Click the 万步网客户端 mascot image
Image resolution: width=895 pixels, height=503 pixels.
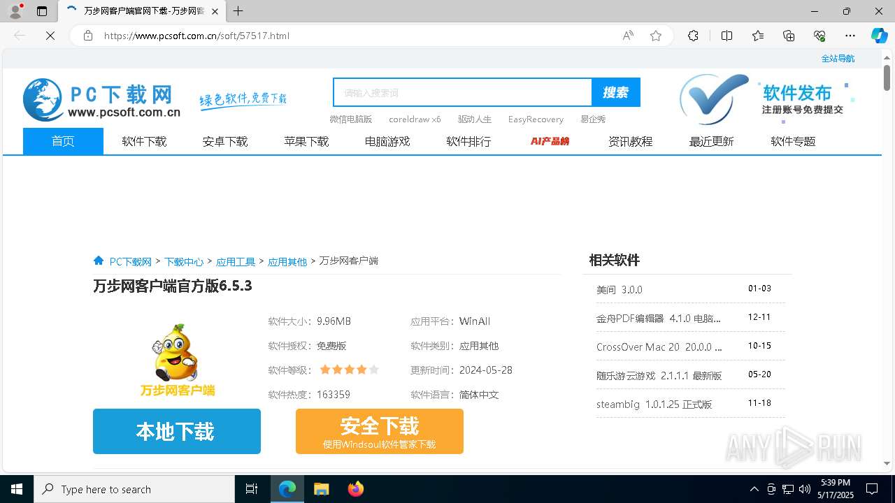178,360
